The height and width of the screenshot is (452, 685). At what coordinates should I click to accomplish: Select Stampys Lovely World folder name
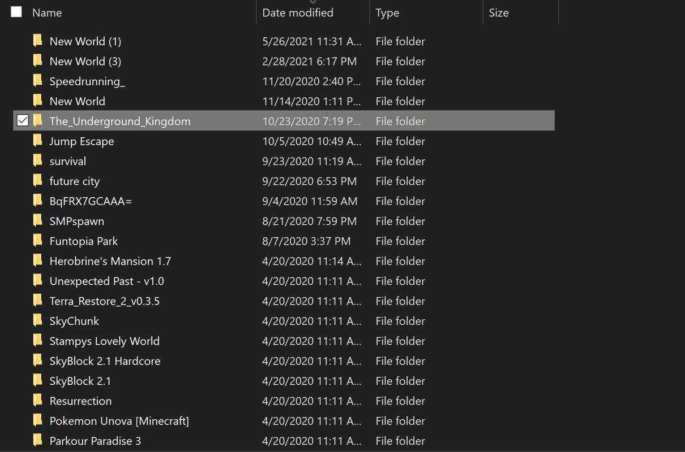coord(105,341)
